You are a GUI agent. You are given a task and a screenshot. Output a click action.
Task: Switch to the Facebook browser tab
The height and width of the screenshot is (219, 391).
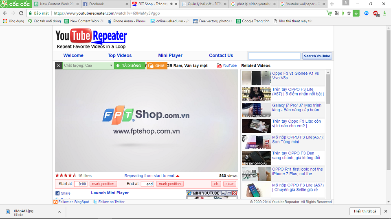coord(105,4)
